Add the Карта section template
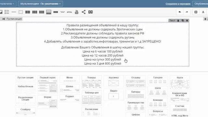208x117 pixels. 180,83
